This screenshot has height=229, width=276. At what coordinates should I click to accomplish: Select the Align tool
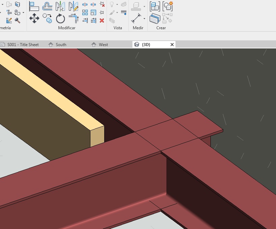tap(34, 6)
